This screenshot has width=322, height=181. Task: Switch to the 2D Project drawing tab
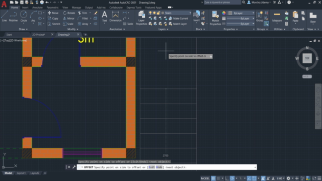tap(39, 35)
